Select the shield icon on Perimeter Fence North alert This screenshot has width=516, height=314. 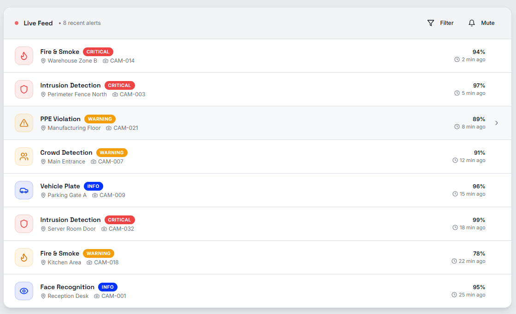(x=24, y=89)
